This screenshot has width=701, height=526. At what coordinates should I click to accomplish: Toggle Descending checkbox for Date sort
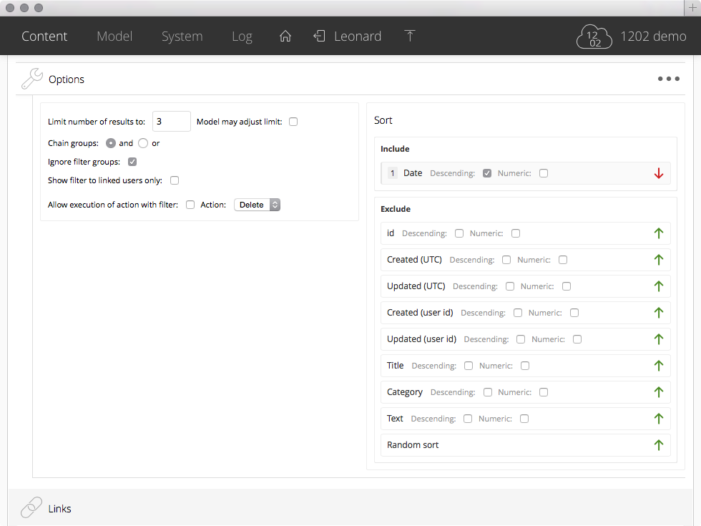(487, 173)
